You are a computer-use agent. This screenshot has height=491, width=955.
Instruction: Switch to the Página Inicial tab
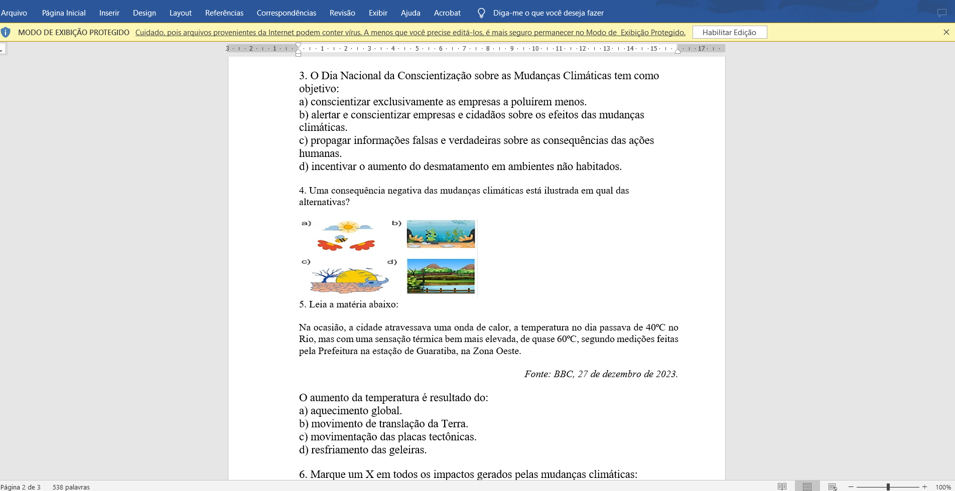pos(64,13)
